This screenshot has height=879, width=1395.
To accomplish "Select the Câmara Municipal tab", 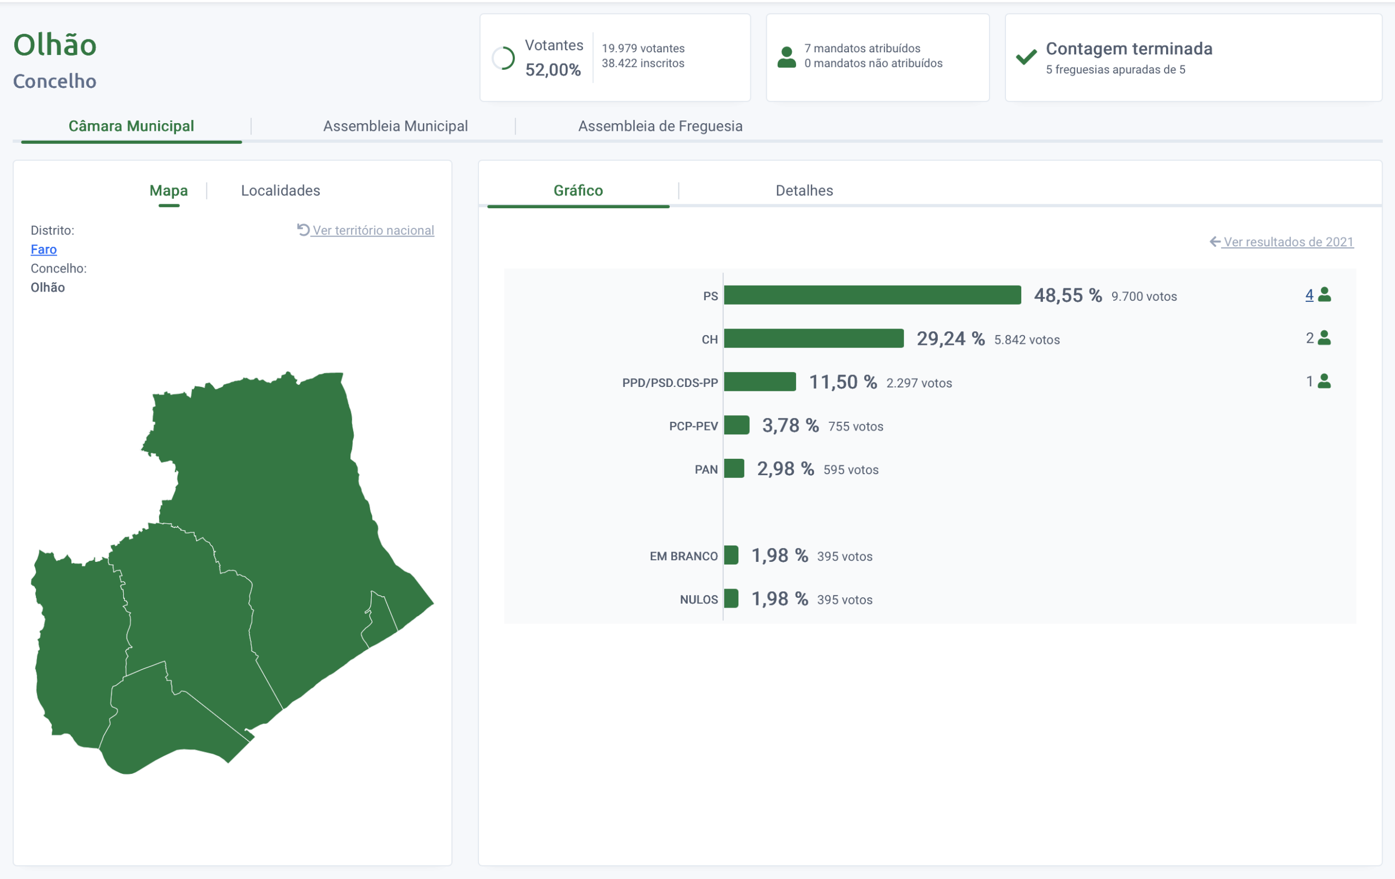I will (131, 126).
